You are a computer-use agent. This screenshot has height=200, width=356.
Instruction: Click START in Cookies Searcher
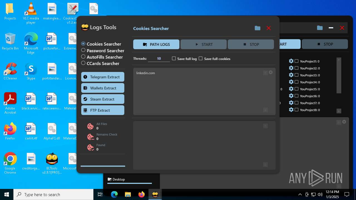point(204,44)
